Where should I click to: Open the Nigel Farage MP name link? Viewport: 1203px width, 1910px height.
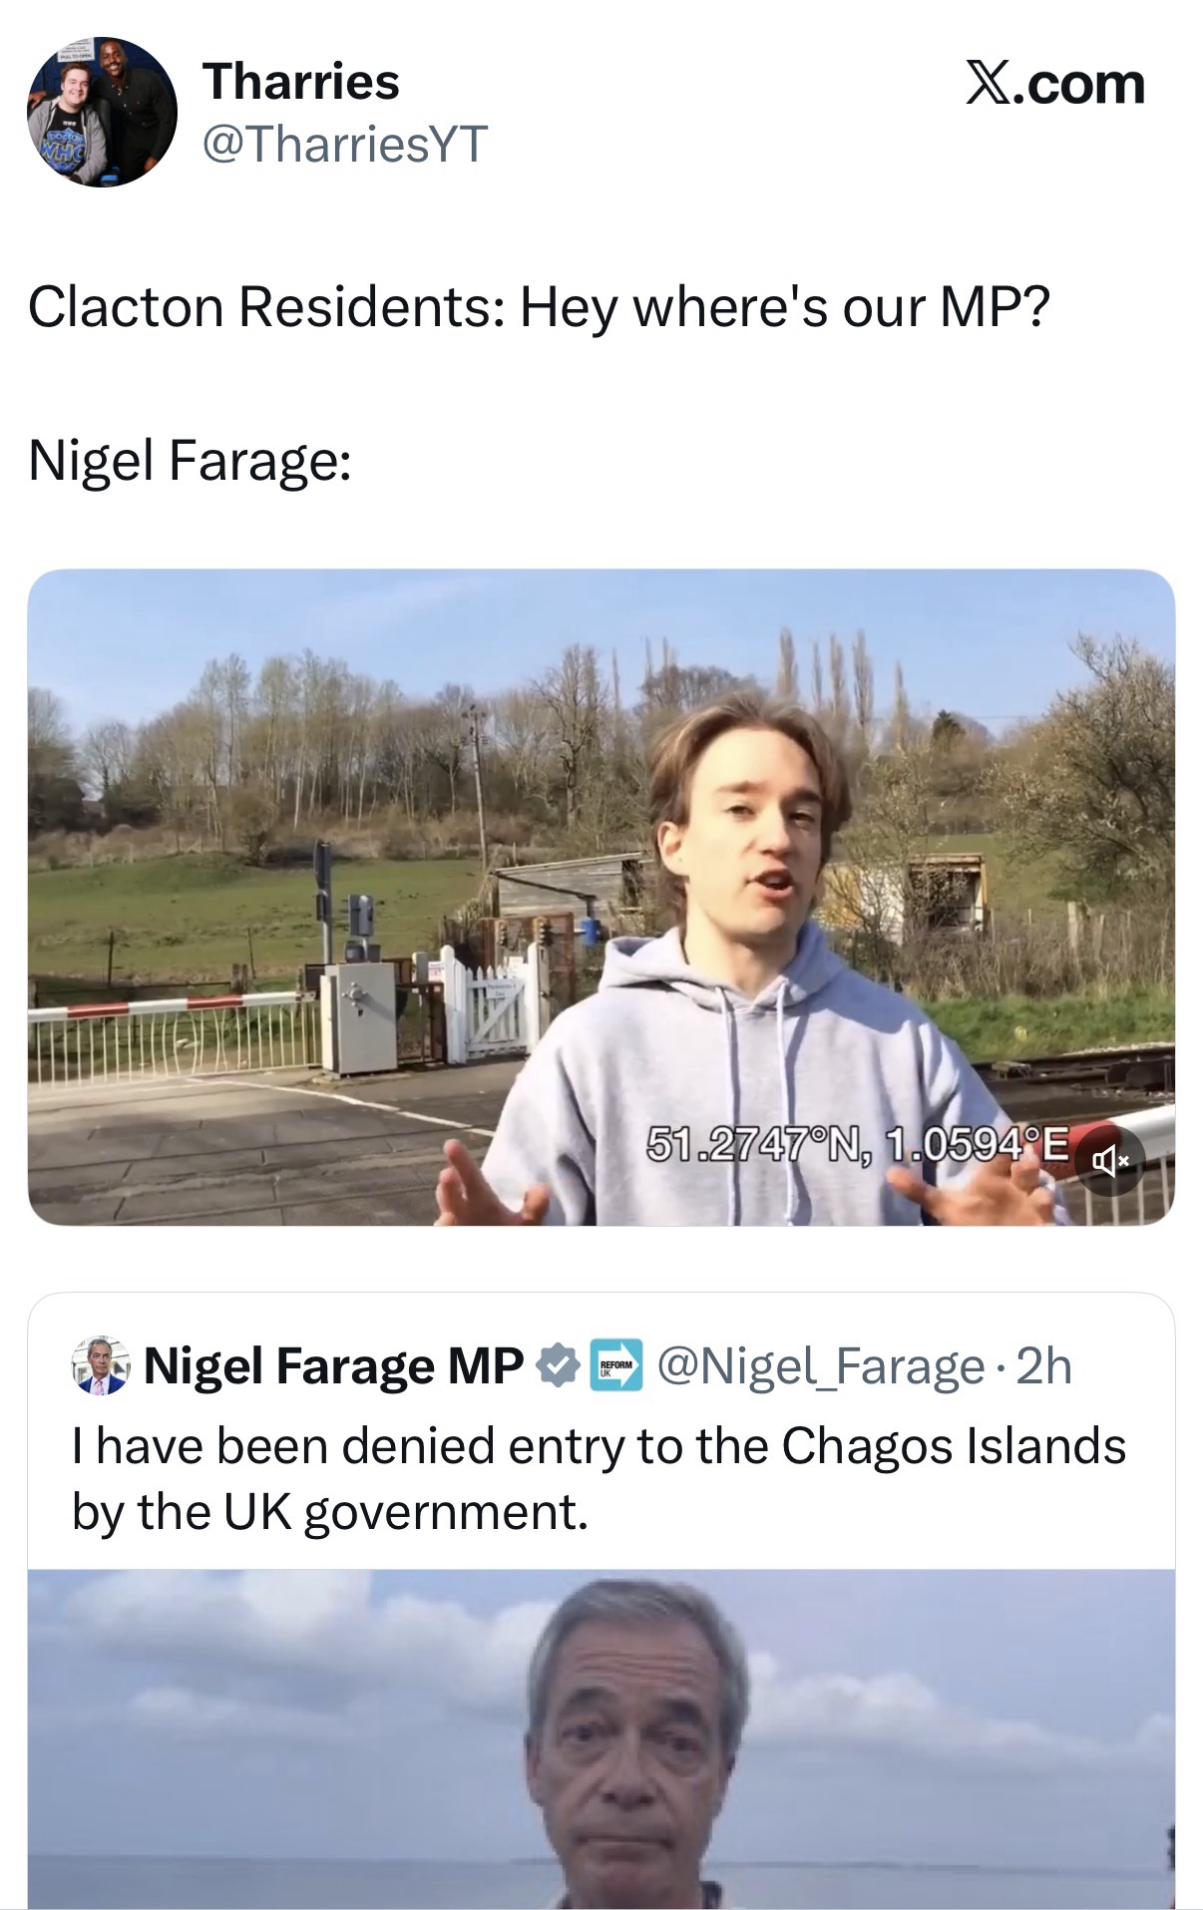click(334, 1365)
